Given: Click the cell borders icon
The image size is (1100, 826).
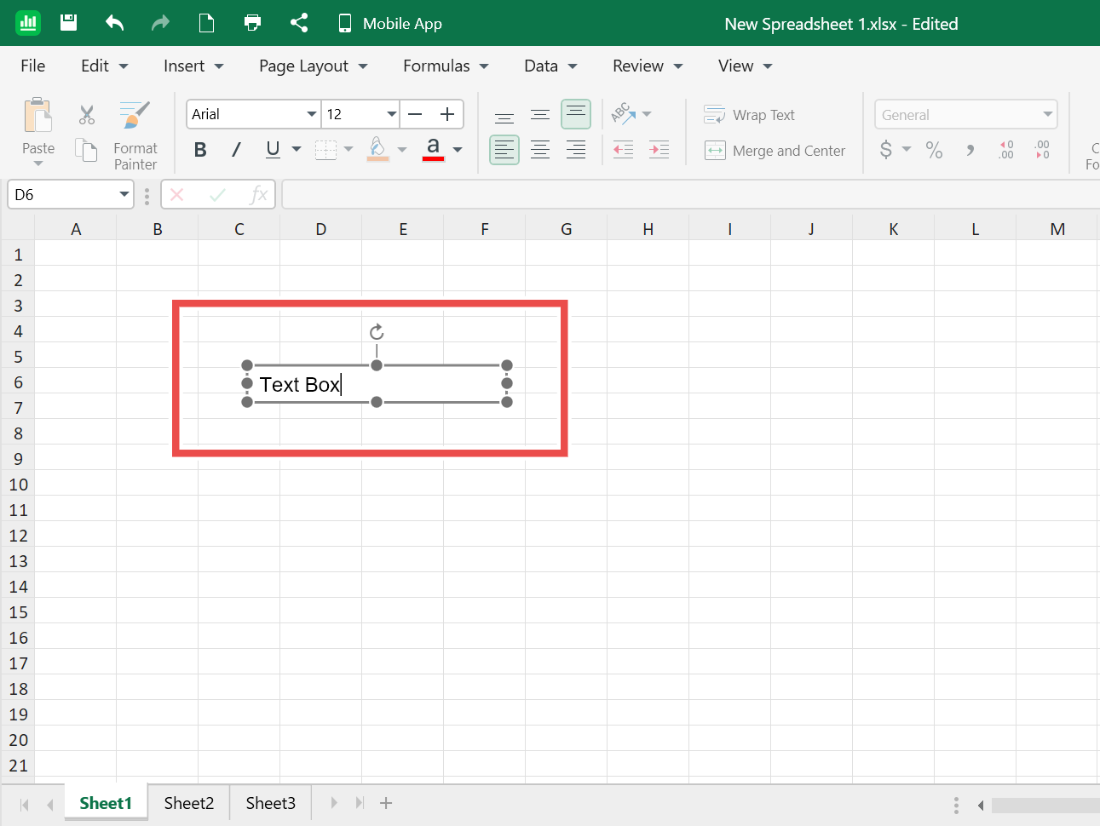Looking at the screenshot, I should [325, 150].
